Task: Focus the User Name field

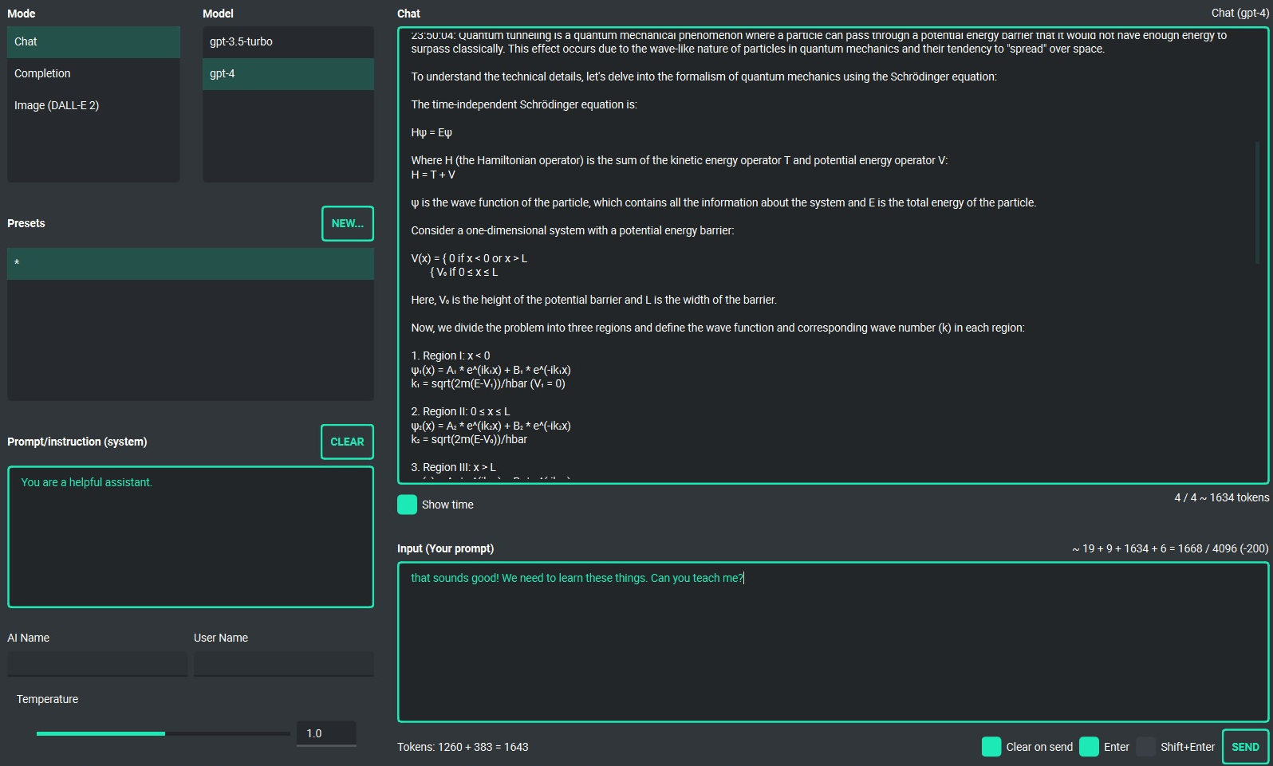Action: (283, 664)
